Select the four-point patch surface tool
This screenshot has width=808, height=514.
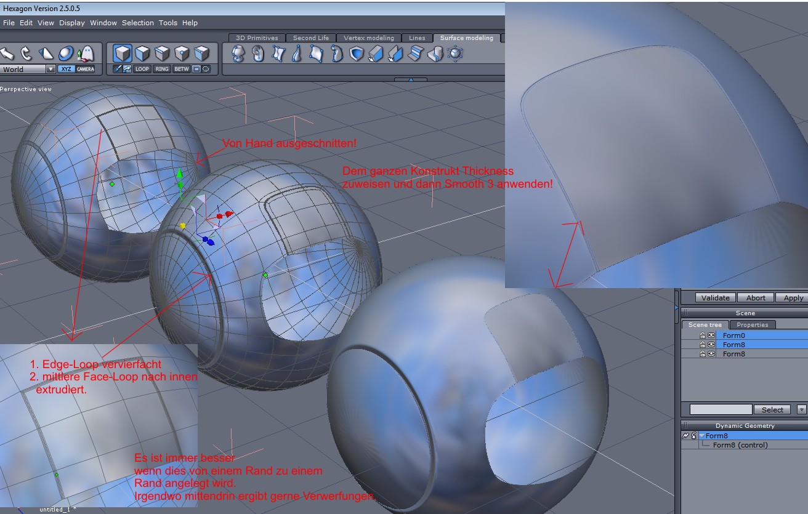coord(278,54)
